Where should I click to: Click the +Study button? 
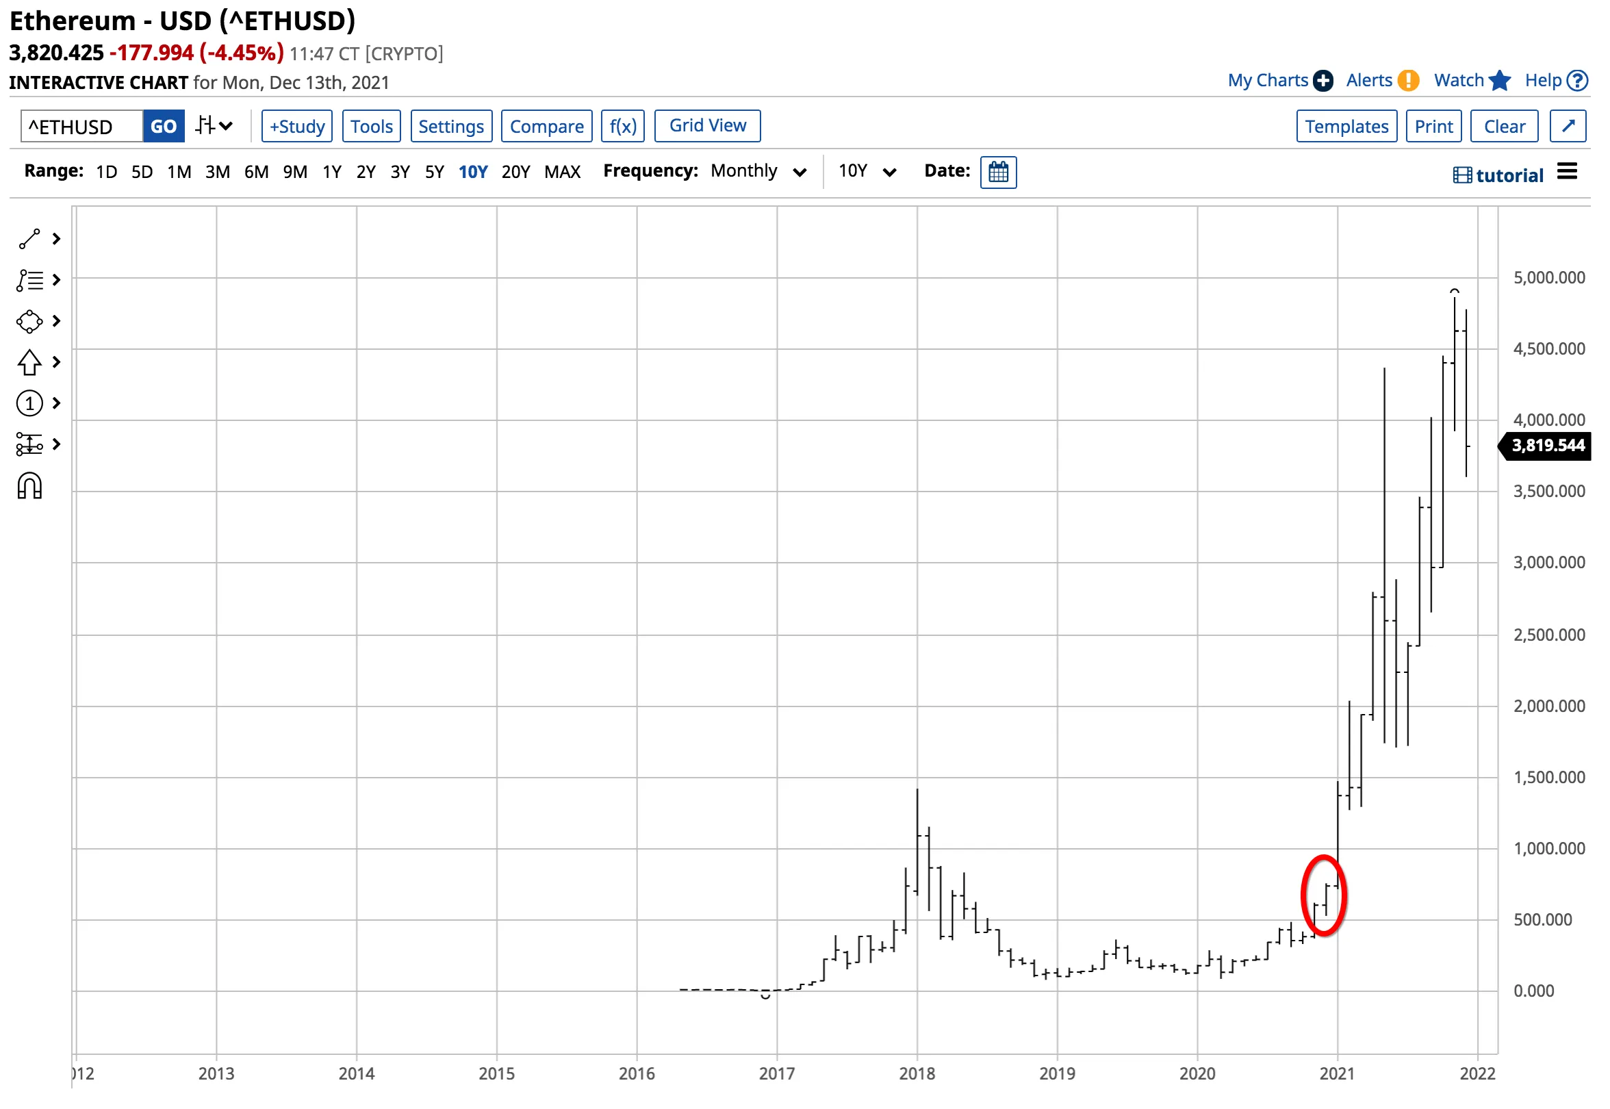point(297,127)
